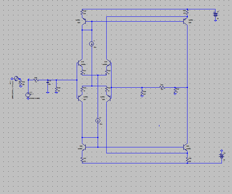Screen dimensions: 232x194
Task: Select emitter resistor R44 above Q20
Action: click(107, 89)
